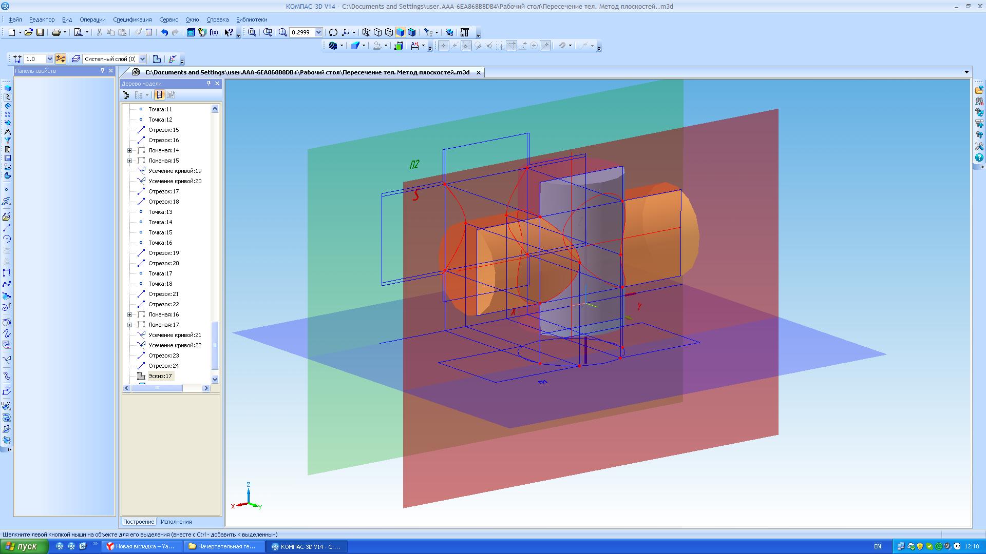Viewport: 986px width, 554px height.
Task: Open the Начертательная ге... taskbar folder
Action: tap(224, 547)
